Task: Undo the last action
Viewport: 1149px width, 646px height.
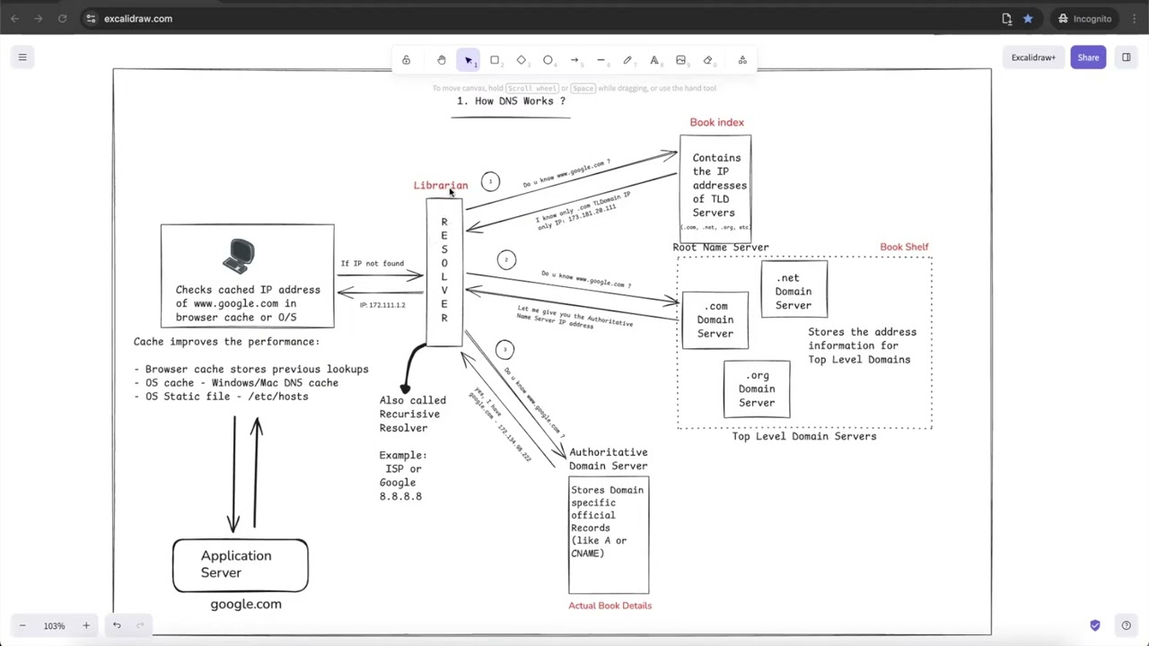Action: tap(117, 625)
